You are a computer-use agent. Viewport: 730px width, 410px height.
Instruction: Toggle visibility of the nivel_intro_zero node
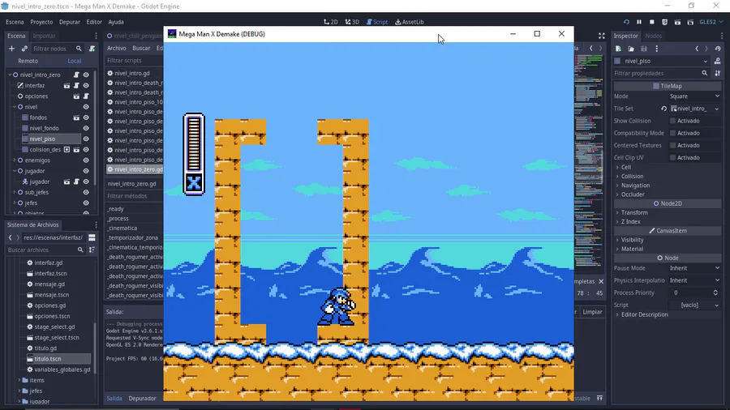tap(86, 75)
